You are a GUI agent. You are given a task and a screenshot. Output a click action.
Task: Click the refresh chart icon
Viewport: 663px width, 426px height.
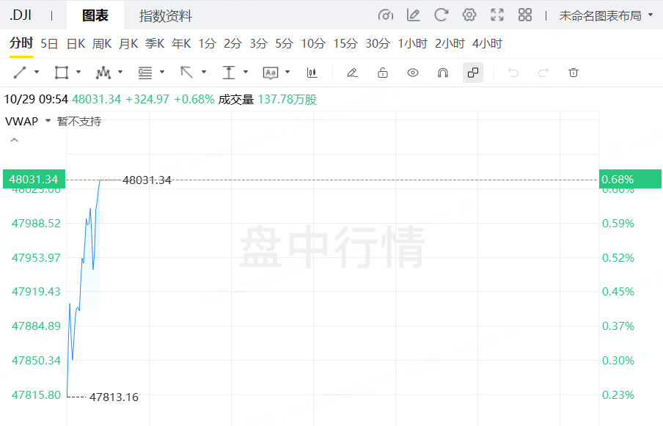[441, 15]
